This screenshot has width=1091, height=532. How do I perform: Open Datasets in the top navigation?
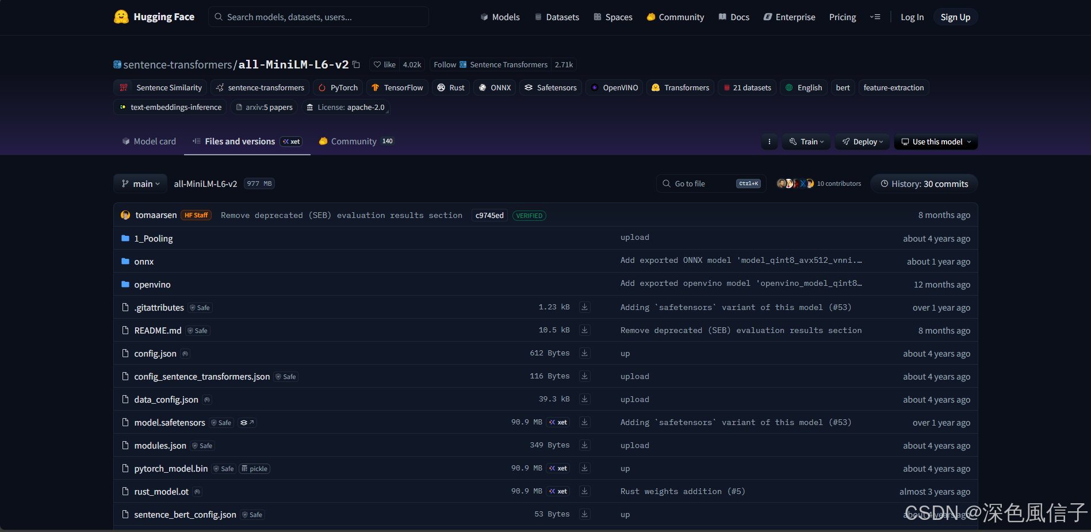pos(557,17)
